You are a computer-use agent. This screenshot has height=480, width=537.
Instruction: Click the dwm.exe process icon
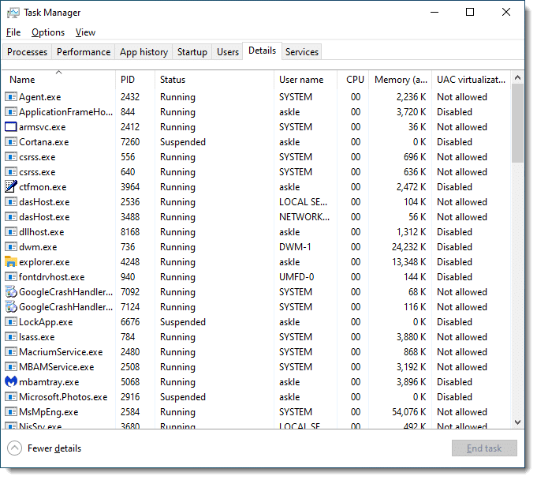[11, 247]
